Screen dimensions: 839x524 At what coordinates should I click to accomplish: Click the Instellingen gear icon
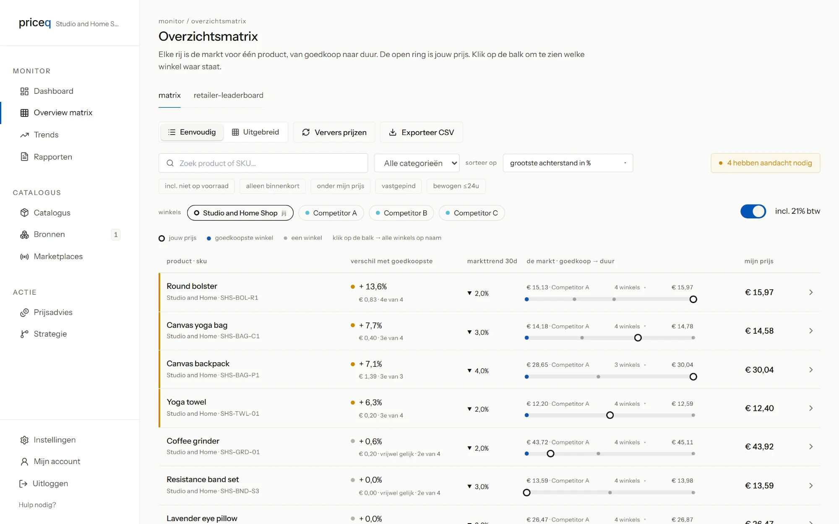[24, 440]
